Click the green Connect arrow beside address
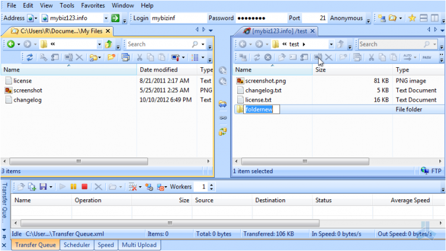 (115, 18)
